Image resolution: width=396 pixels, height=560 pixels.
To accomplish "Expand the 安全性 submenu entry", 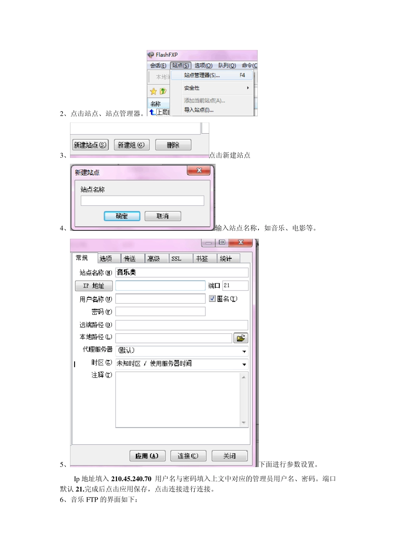I will point(212,88).
